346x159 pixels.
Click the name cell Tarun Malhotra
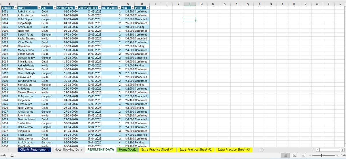pos(29,81)
